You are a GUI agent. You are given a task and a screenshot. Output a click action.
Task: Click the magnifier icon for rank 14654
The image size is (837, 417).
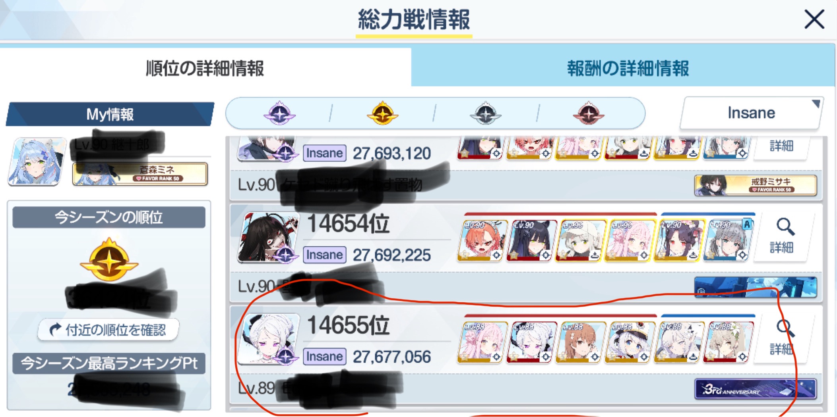[x=785, y=227]
